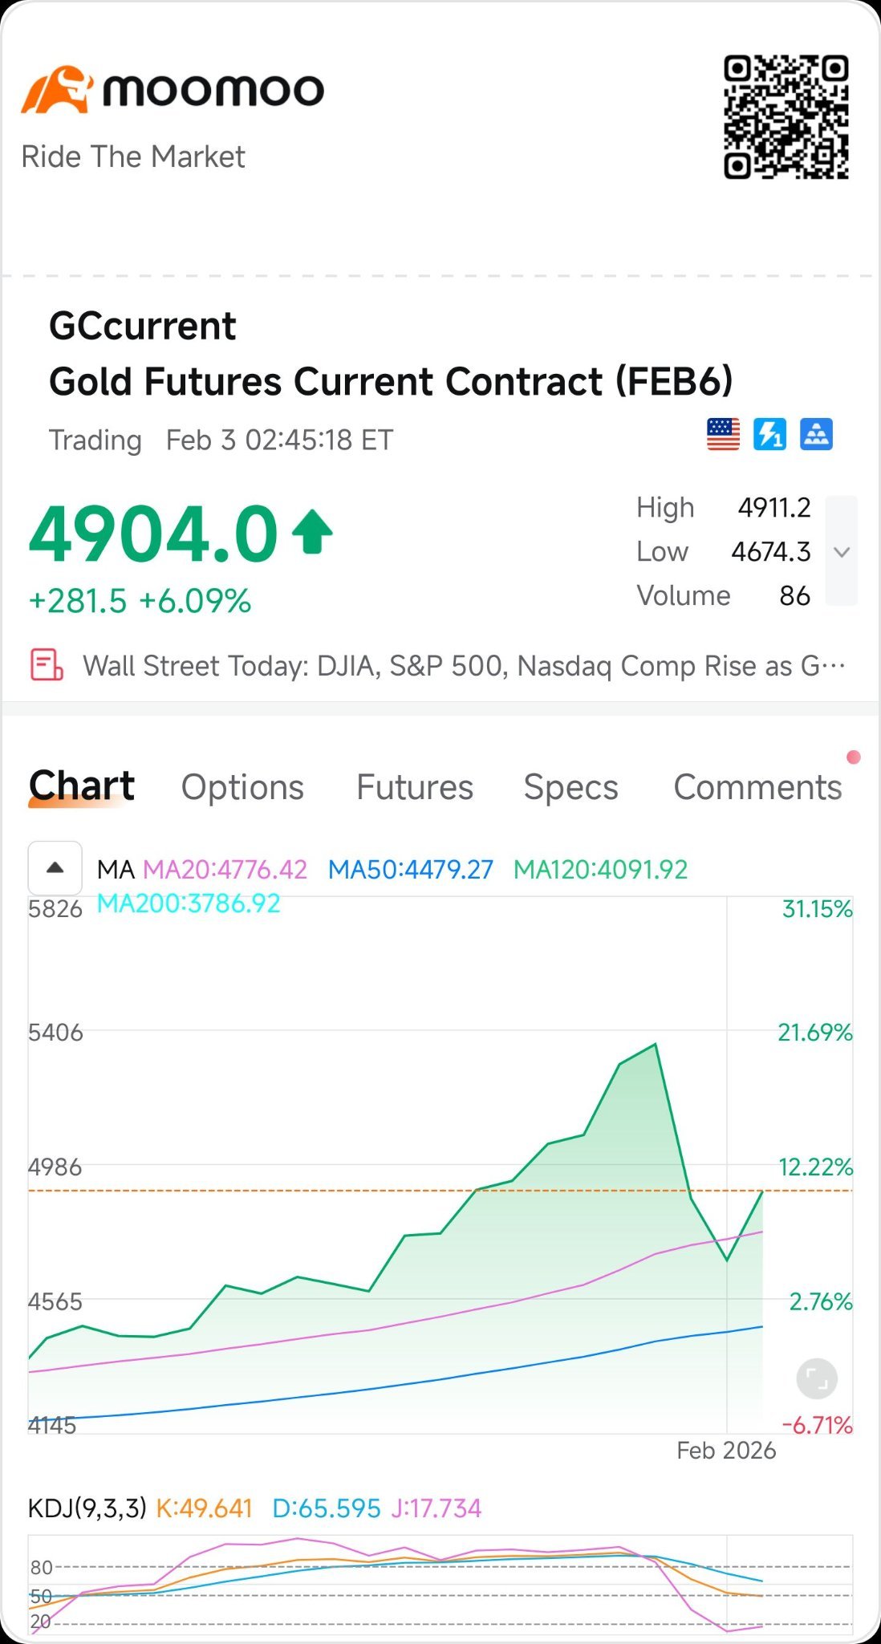The height and width of the screenshot is (1644, 881).
Task: Open the fullscreen chart expand icon
Action: tap(817, 1379)
